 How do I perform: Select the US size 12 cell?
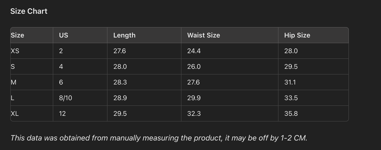[x=62, y=113]
